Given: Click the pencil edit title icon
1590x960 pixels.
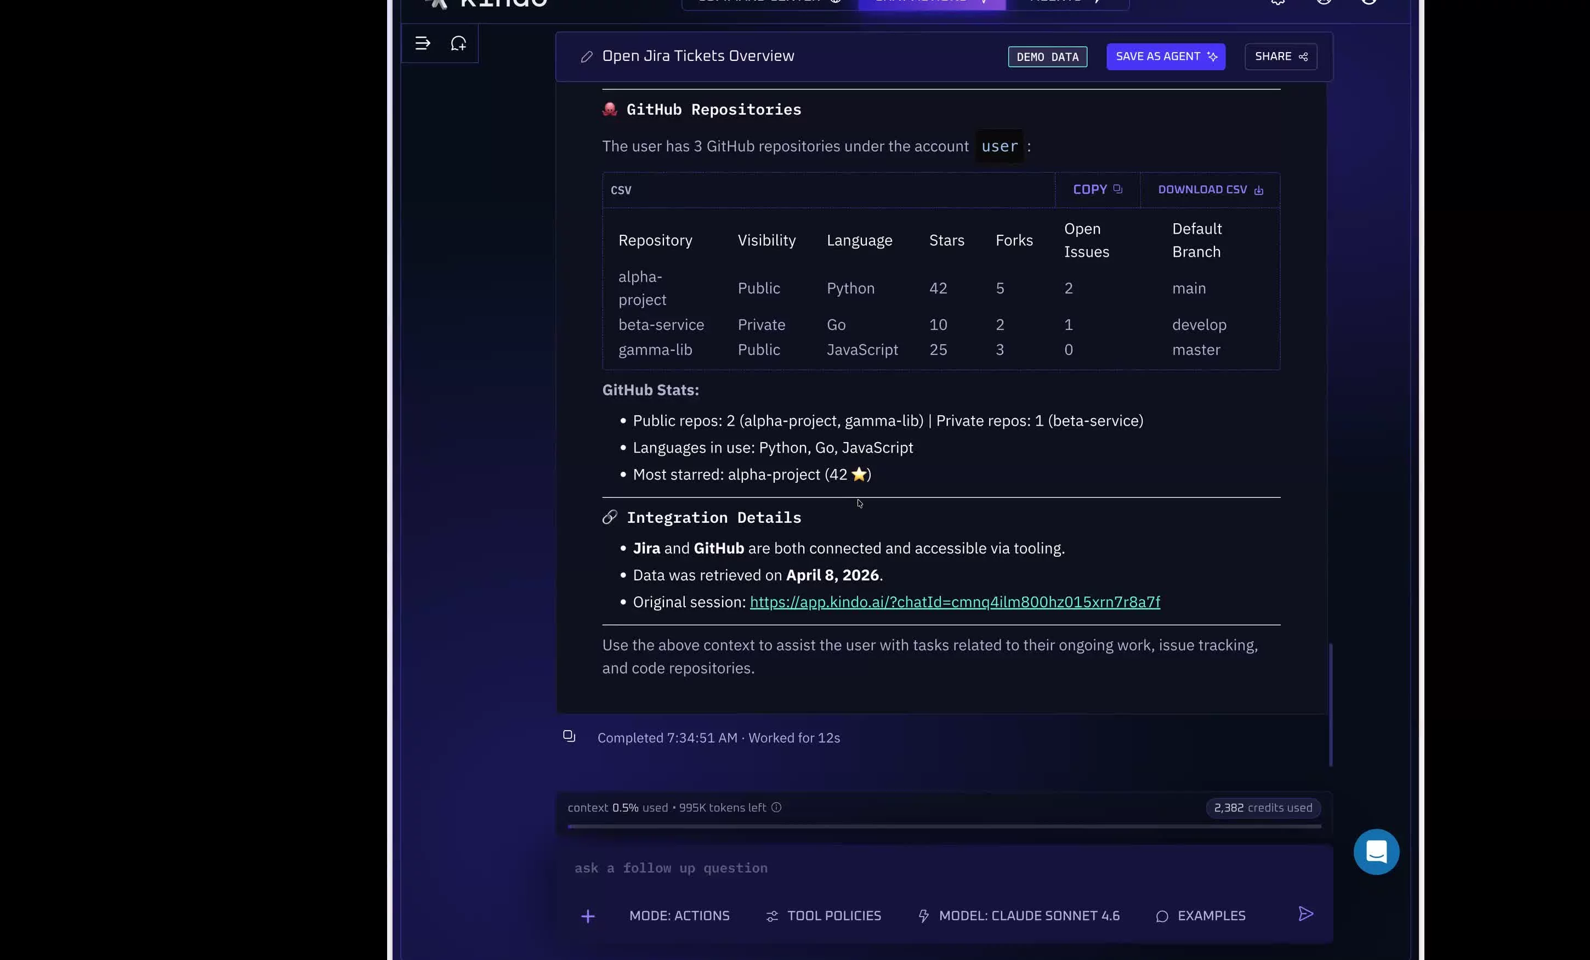Looking at the screenshot, I should tap(586, 57).
